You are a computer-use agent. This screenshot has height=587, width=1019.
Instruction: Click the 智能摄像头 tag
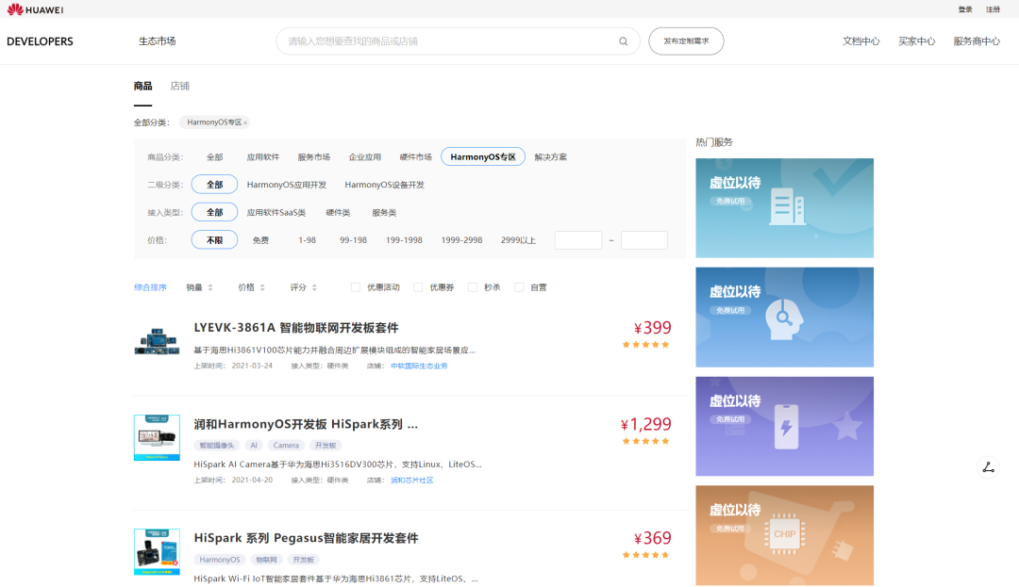tap(216, 446)
